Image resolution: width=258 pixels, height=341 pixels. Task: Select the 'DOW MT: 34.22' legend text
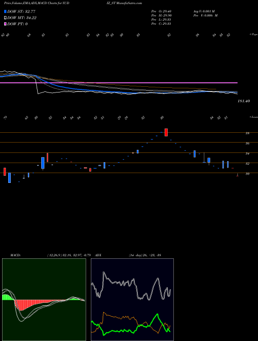[x=22, y=18]
